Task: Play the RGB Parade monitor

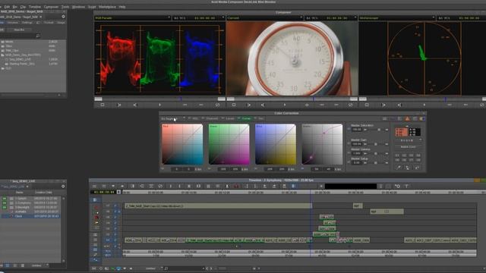Action: pos(159,105)
